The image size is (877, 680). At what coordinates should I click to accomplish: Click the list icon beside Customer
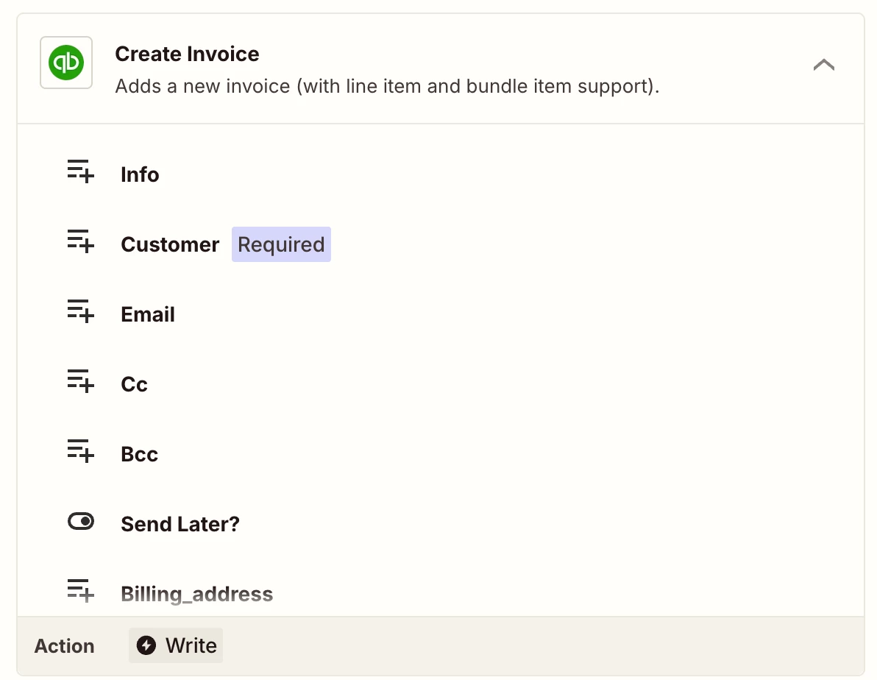[x=80, y=241]
